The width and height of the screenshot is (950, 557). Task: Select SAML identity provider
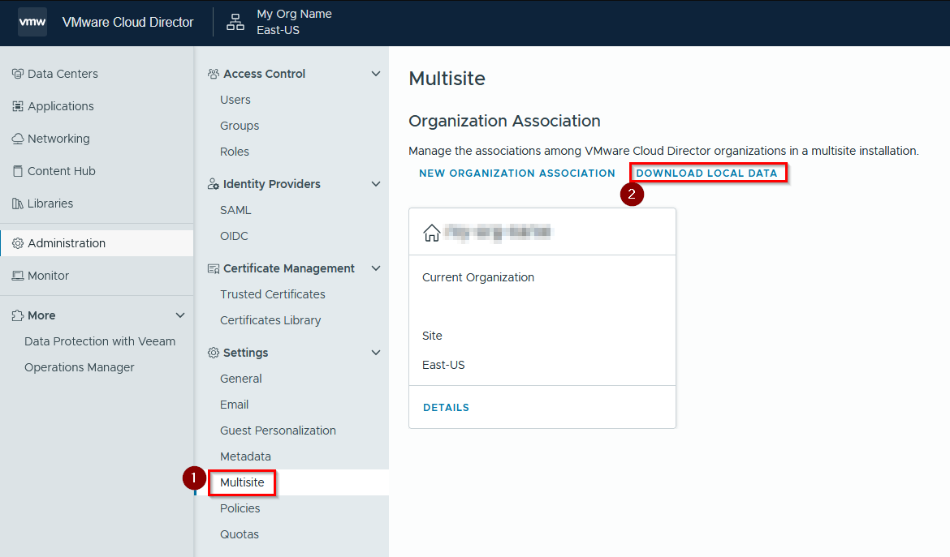[x=235, y=211]
